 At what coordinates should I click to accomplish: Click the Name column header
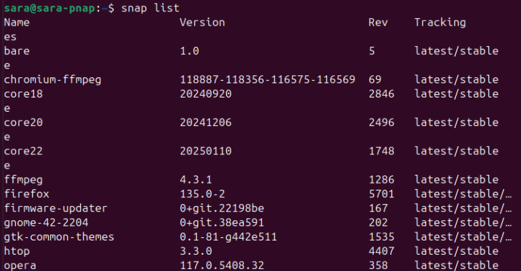point(17,22)
